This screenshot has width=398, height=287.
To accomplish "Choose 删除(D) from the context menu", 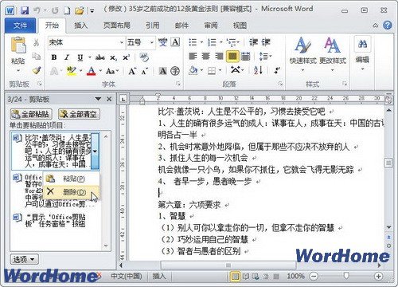I will point(71,191).
